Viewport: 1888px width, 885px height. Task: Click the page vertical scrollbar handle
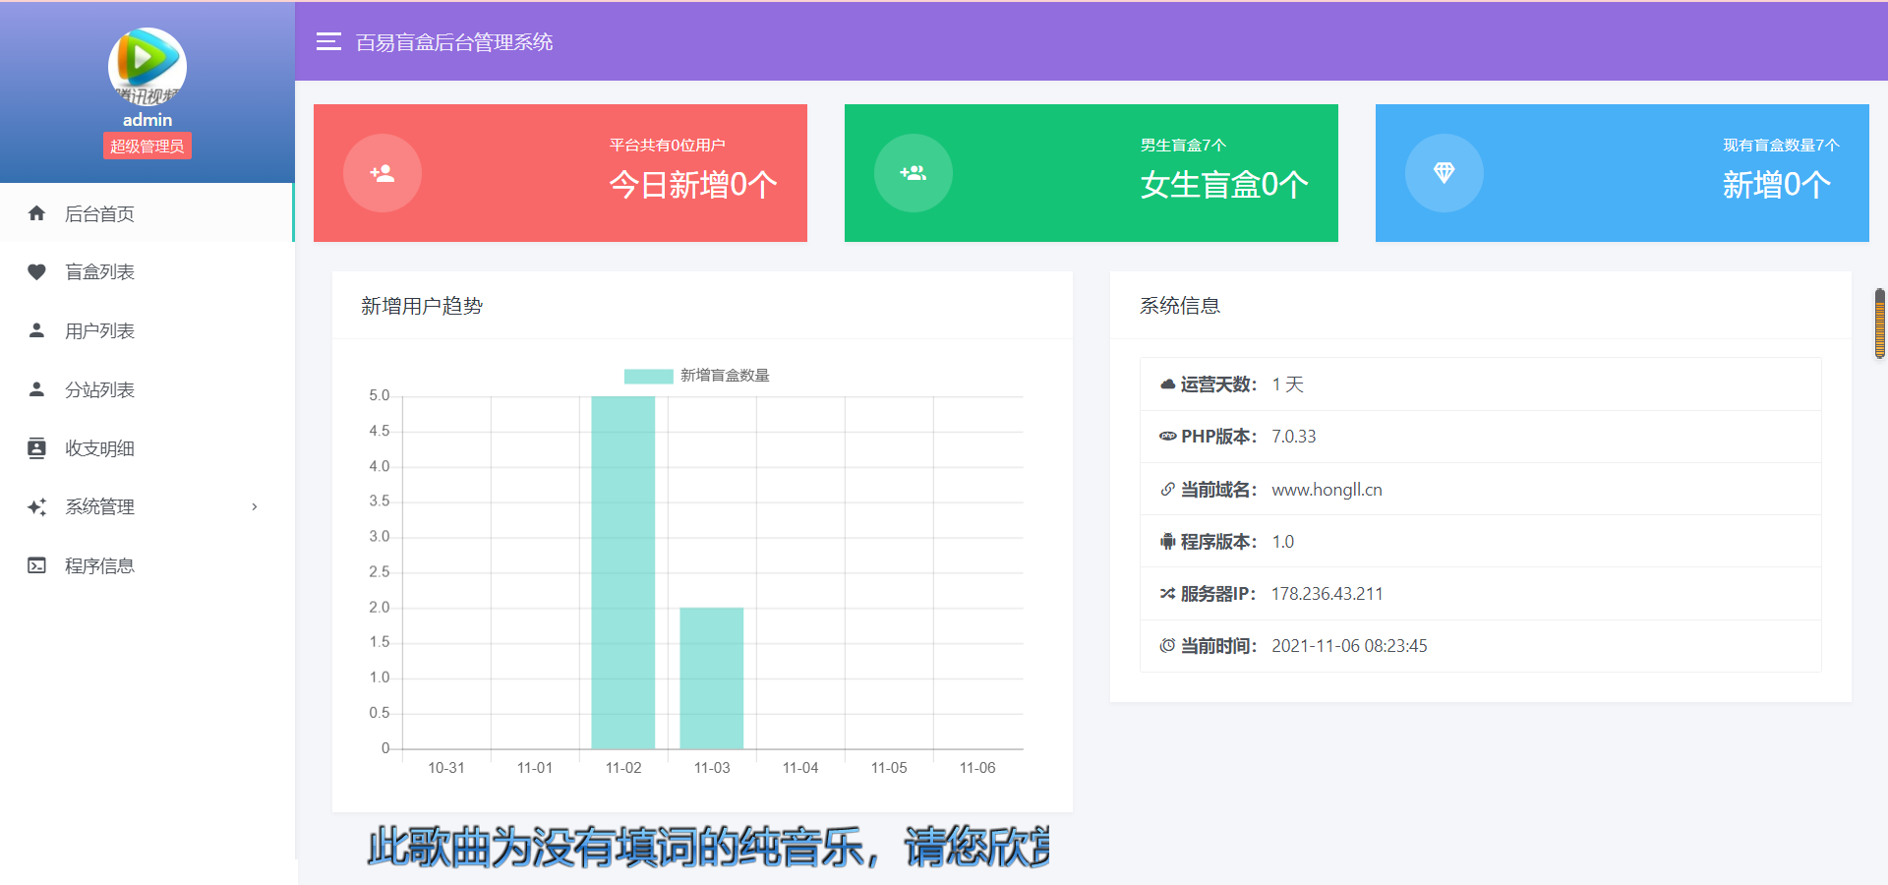pyautogui.click(x=1879, y=324)
